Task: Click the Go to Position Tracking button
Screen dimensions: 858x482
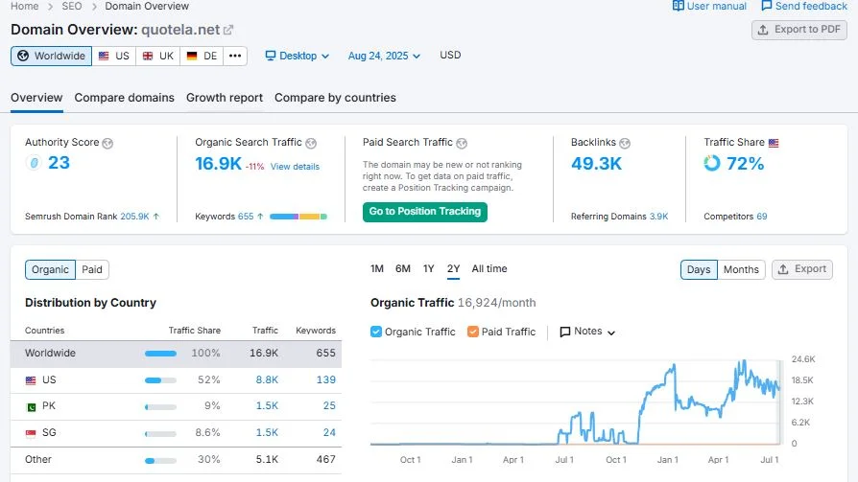Action: (x=424, y=212)
